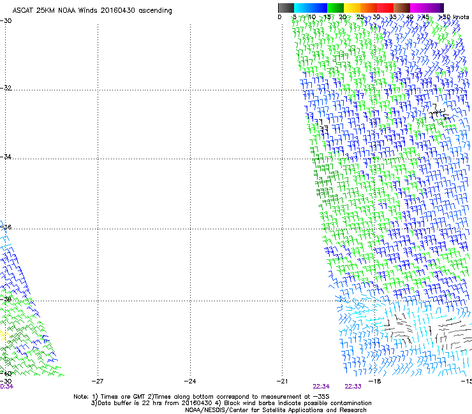Select the green 15-20 knots legend color
Image resolution: width=472 pixels, height=414 pixels.
336,8
